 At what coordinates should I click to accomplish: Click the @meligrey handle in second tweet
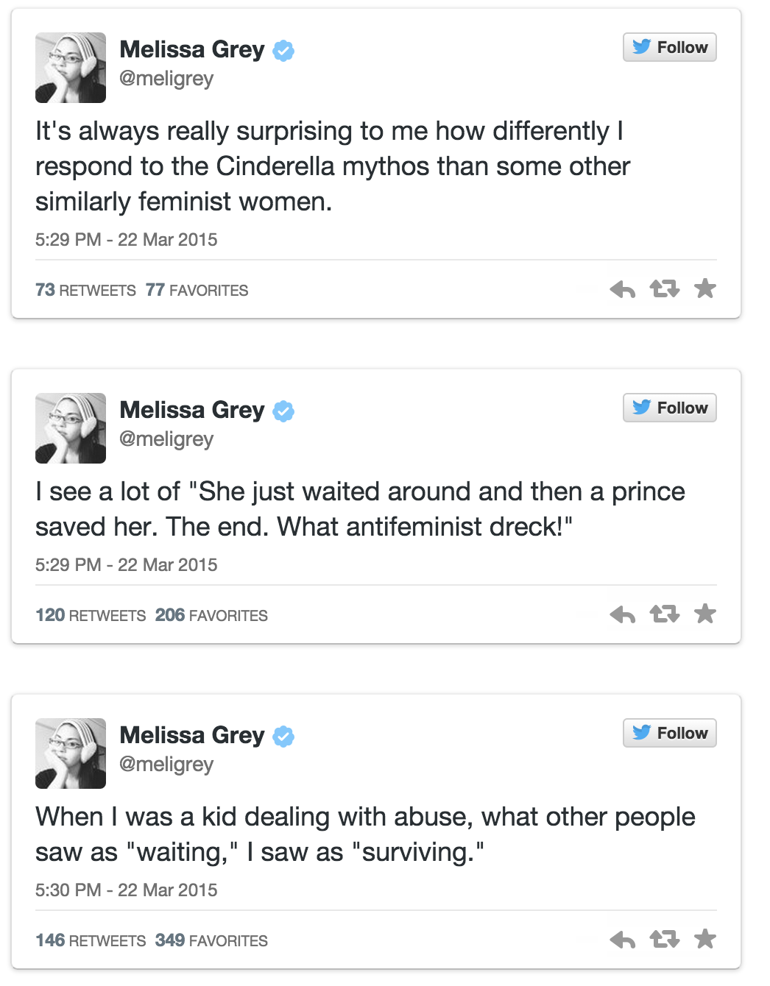[166, 439]
